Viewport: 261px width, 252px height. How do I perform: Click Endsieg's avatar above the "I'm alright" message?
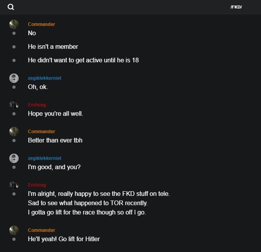[14, 185]
